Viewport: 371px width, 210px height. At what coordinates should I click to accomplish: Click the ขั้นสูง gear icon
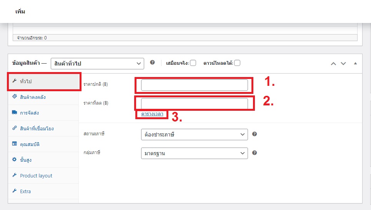[15, 160]
